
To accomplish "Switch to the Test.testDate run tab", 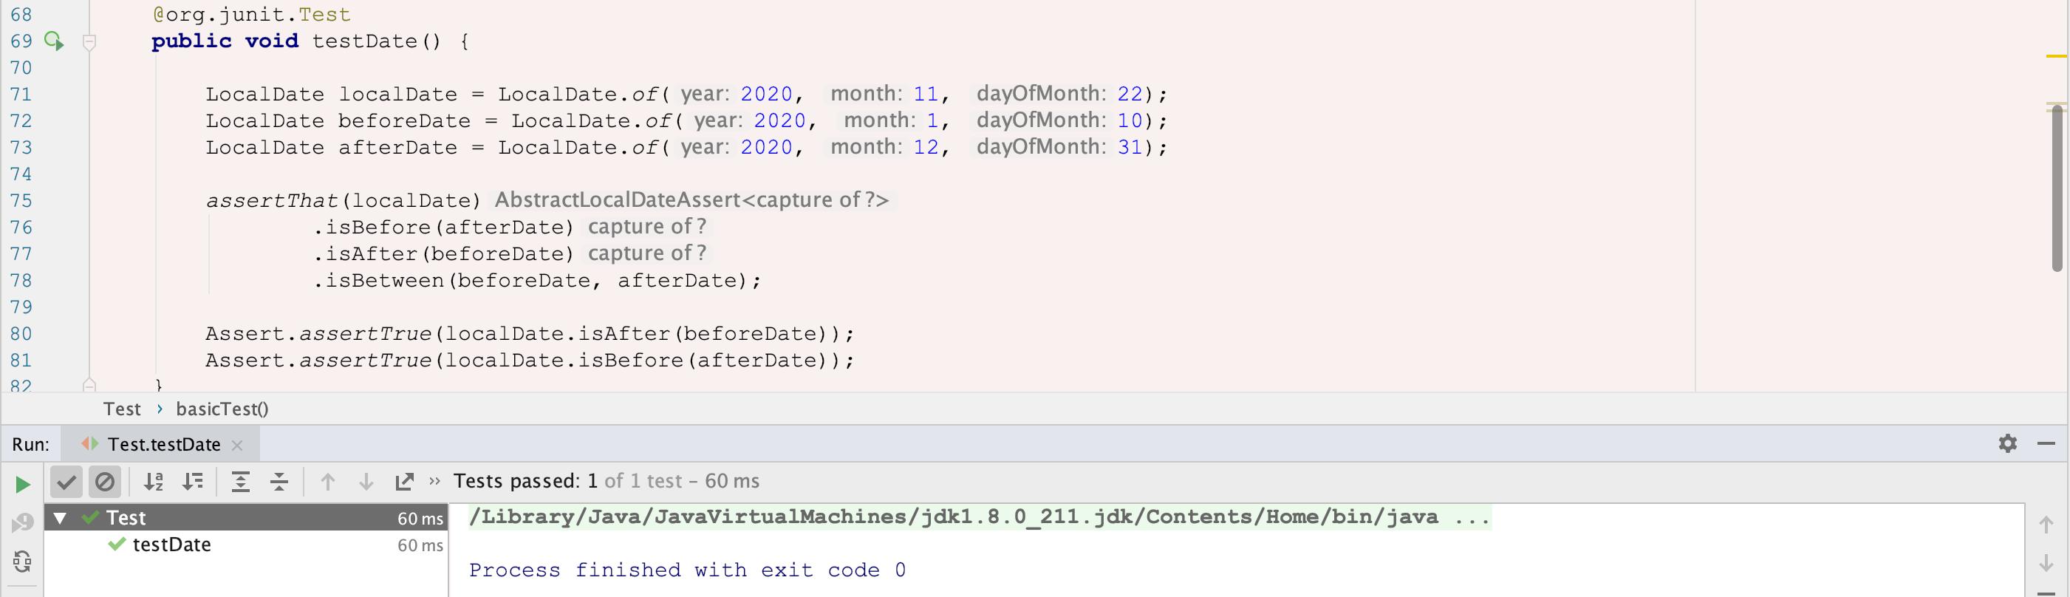I will click(163, 444).
